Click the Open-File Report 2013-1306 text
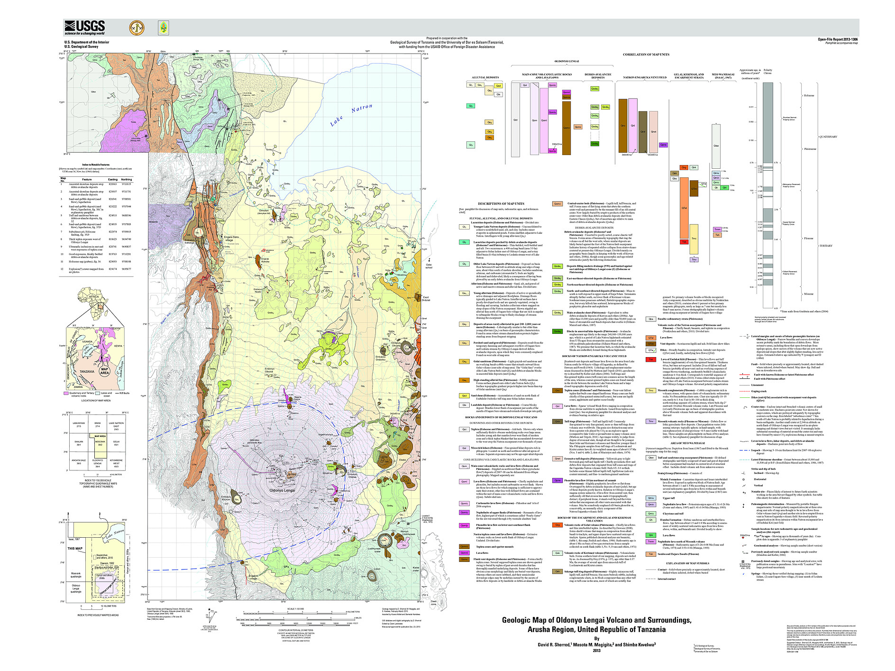The image size is (895, 671). [838, 39]
